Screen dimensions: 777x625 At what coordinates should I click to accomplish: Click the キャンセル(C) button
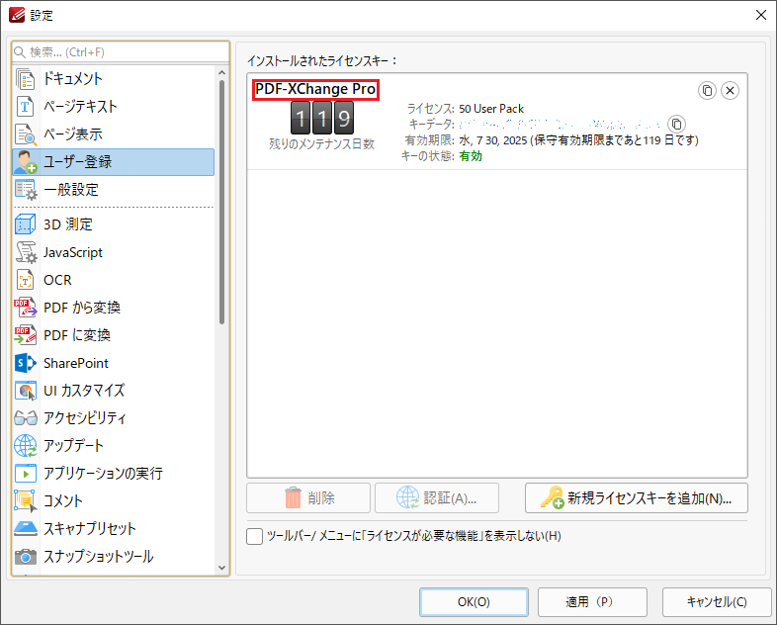pos(717,602)
